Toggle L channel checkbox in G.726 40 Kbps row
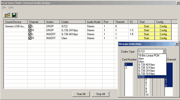 [30, 34]
